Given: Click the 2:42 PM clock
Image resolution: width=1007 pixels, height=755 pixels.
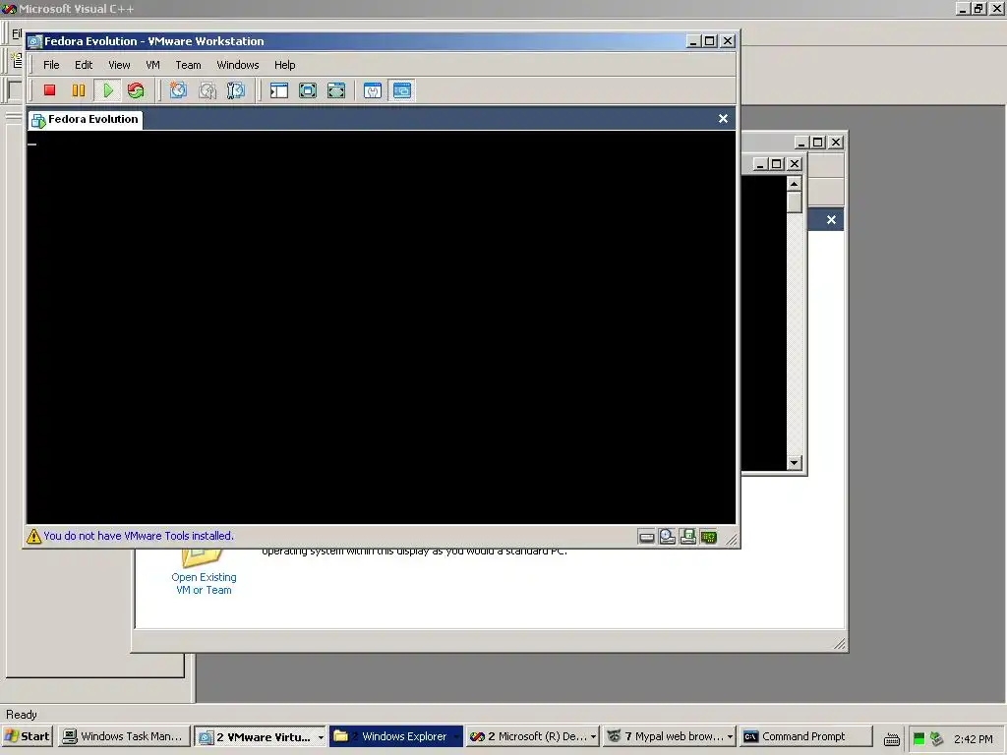Looking at the screenshot, I should coord(973,739).
